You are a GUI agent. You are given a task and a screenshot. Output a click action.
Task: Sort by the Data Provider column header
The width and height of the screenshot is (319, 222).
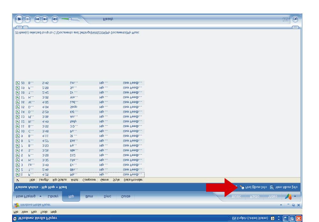pos(133,180)
